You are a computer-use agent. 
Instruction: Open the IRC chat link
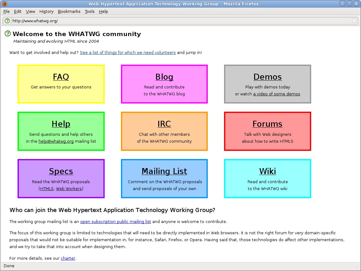tap(164, 124)
